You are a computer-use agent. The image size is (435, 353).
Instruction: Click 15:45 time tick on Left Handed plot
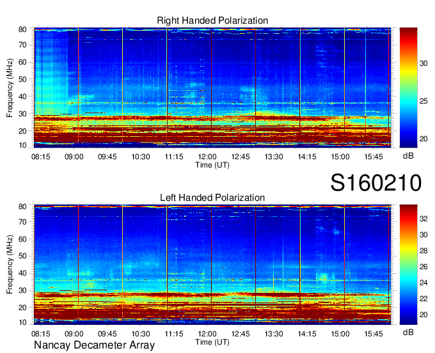(374, 334)
